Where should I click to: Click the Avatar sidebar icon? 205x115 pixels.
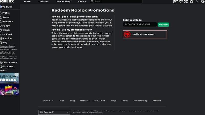[x=1, y=17]
